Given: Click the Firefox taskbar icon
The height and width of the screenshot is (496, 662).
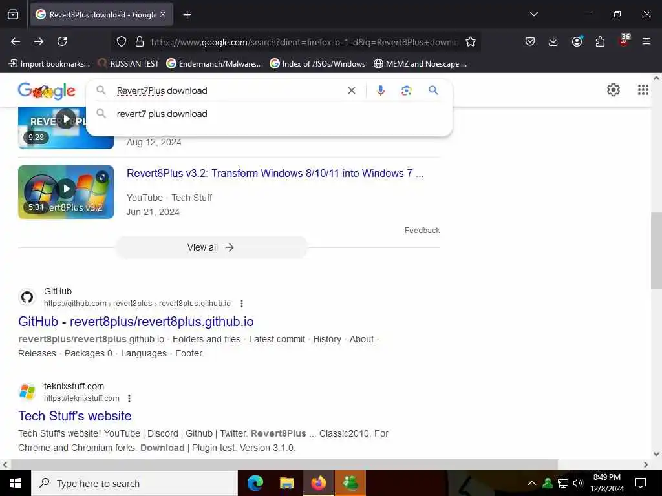Looking at the screenshot, I should coord(319,483).
